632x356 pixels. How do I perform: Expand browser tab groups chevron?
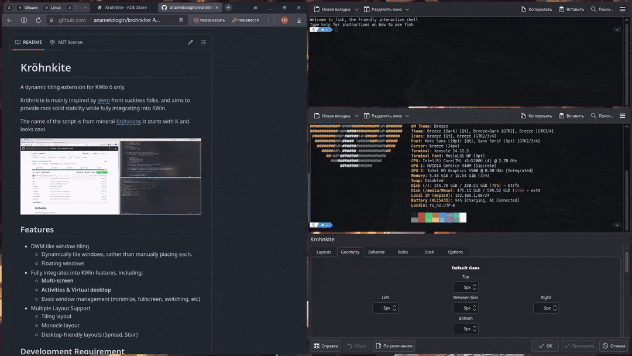86,8
